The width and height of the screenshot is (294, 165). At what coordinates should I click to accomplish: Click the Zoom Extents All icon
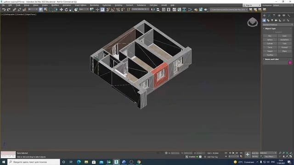(291, 153)
